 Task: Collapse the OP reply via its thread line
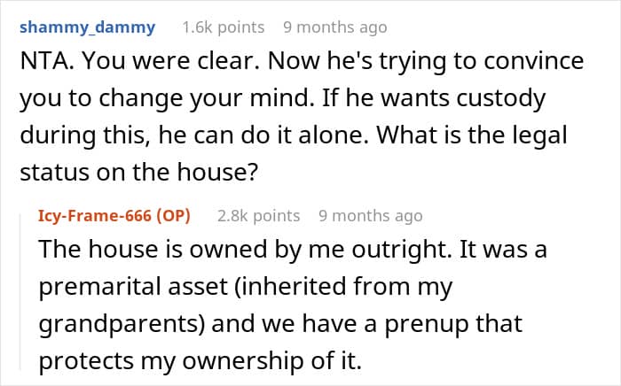pyautogui.click(x=20, y=291)
